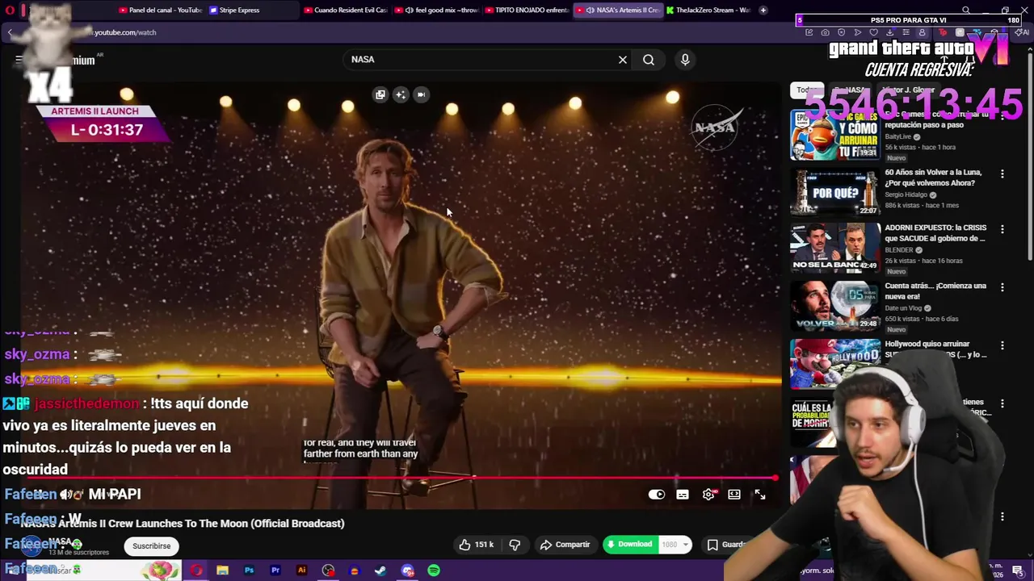The image size is (1034, 581).
Task: Open Opera from the taskbar
Action: [196, 571]
